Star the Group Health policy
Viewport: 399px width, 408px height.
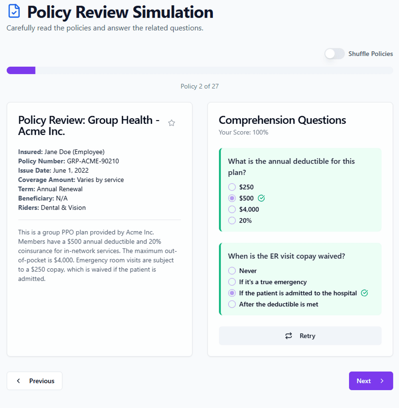click(x=172, y=123)
